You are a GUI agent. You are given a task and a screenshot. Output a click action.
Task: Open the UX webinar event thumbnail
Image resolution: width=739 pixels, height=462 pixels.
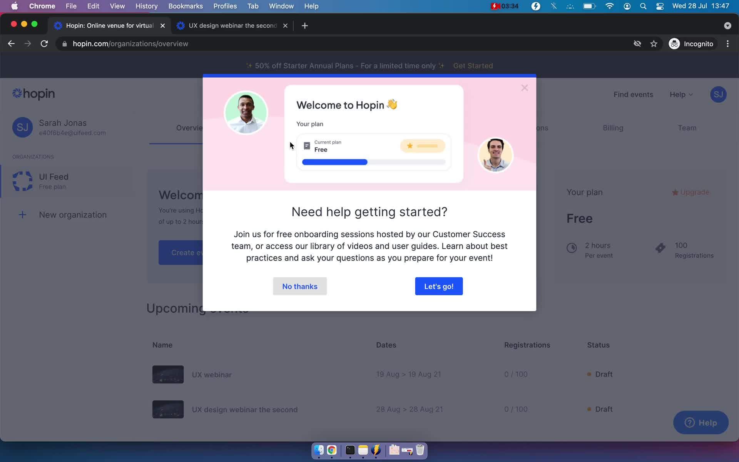pos(168,374)
